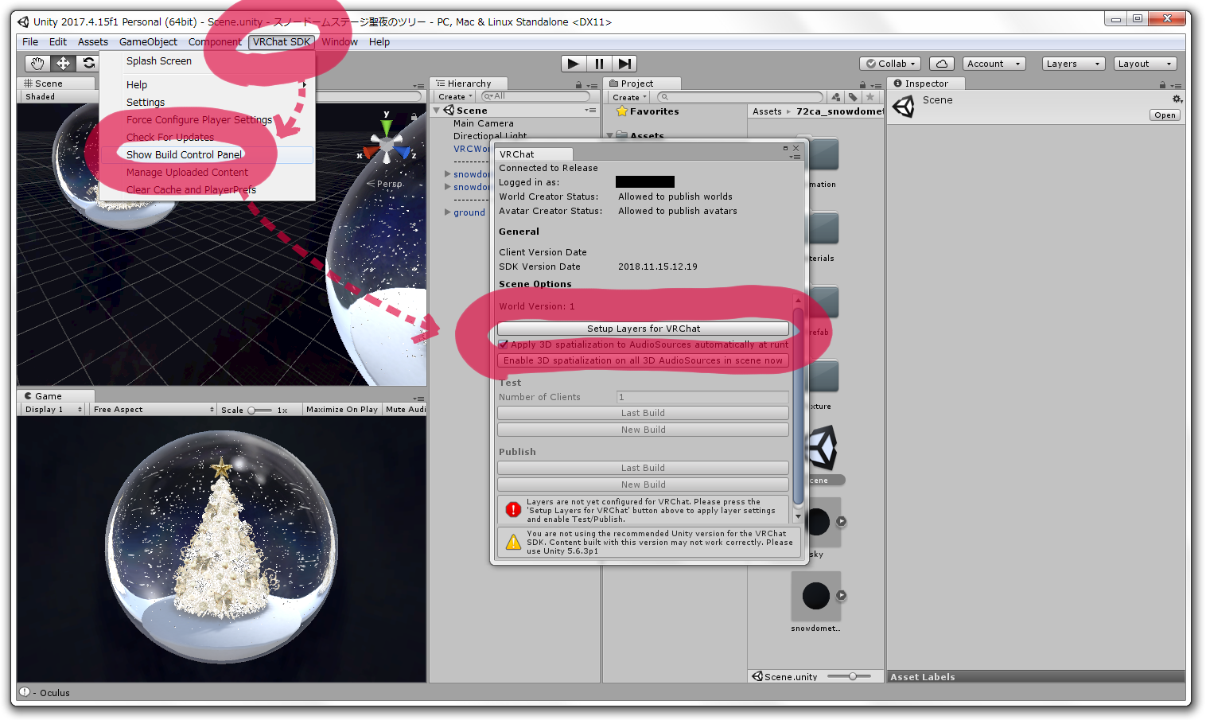
Task: Switch to the Inspector tab
Action: point(926,84)
